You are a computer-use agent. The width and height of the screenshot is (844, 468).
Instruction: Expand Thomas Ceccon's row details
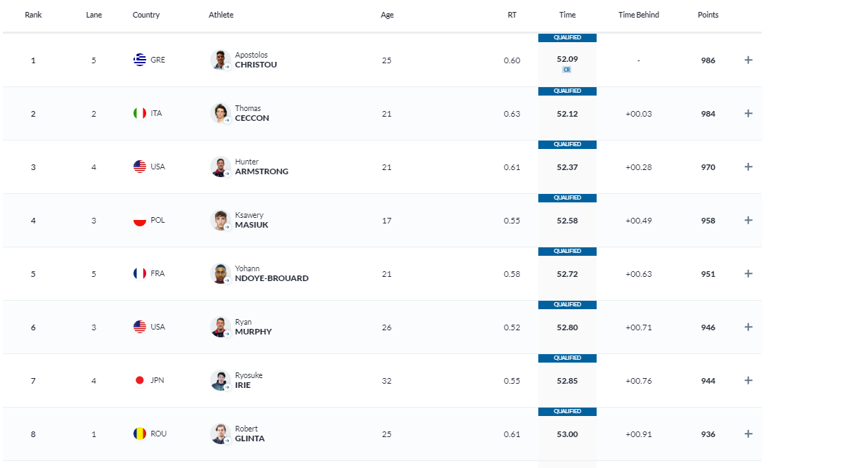click(x=748, y=114)
